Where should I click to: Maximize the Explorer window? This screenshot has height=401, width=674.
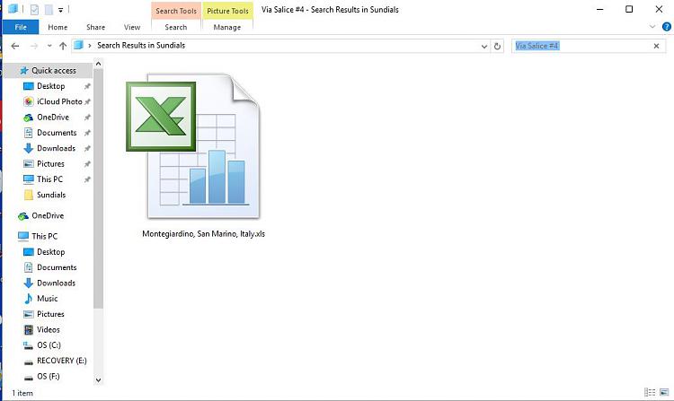coord(629,9)
